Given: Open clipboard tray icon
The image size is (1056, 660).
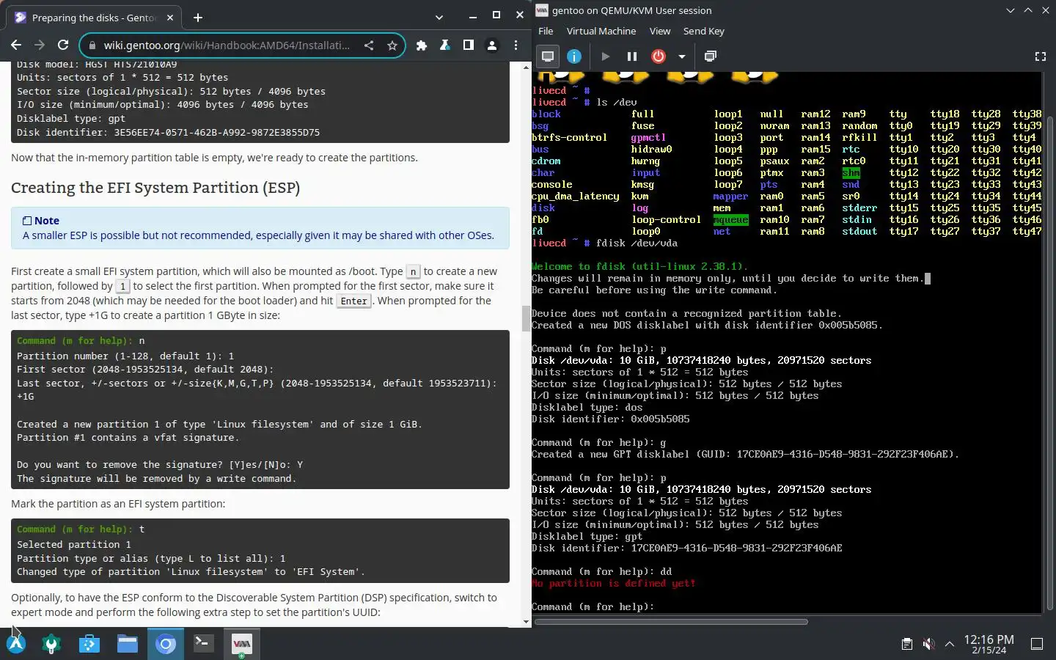Looking at the screenshot, I should tap(907, 644).
